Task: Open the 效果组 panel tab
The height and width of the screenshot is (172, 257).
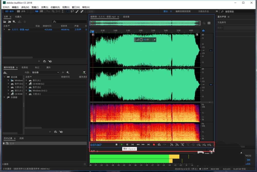Action: tap(25, 67)
